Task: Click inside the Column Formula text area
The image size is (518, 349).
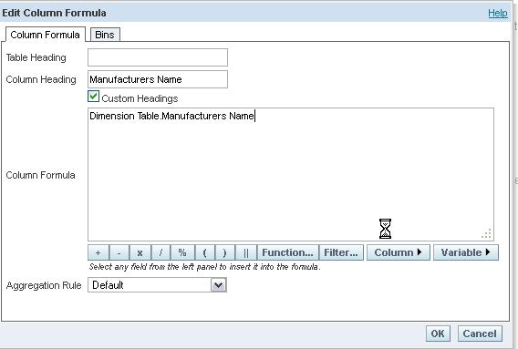Action: click(x=291, y=174)
